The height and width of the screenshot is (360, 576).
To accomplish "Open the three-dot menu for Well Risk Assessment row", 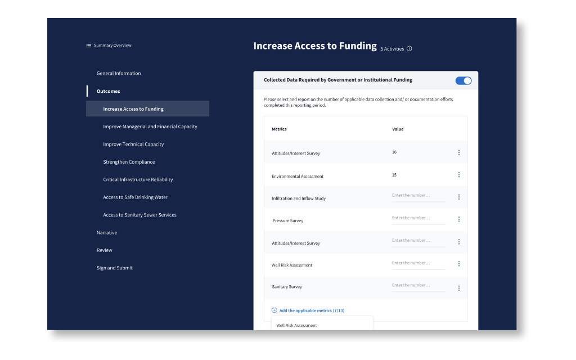I will 459,264.
